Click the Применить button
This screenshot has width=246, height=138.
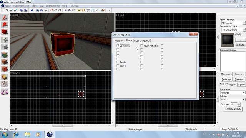[x=226, y=74]
